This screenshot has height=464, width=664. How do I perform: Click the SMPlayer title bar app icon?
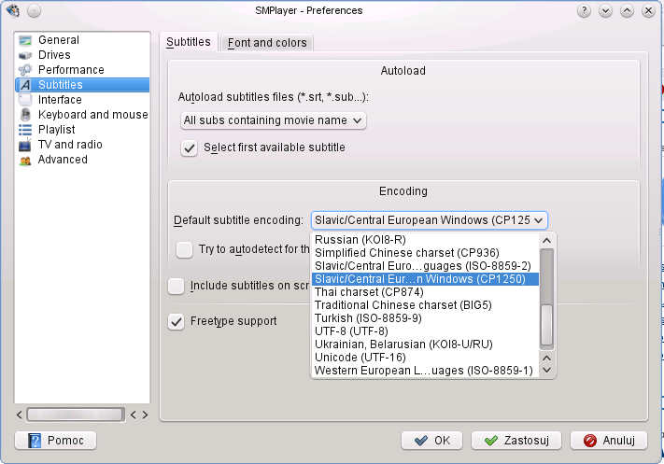point(13,10)
